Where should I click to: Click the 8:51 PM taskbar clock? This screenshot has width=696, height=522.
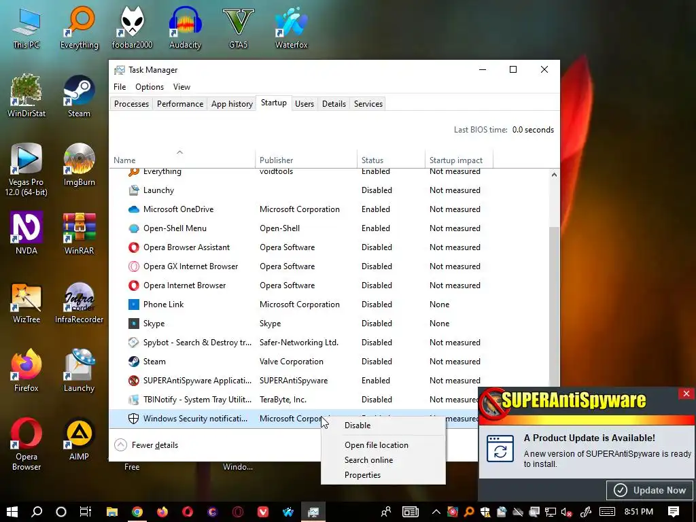(638, 512)
